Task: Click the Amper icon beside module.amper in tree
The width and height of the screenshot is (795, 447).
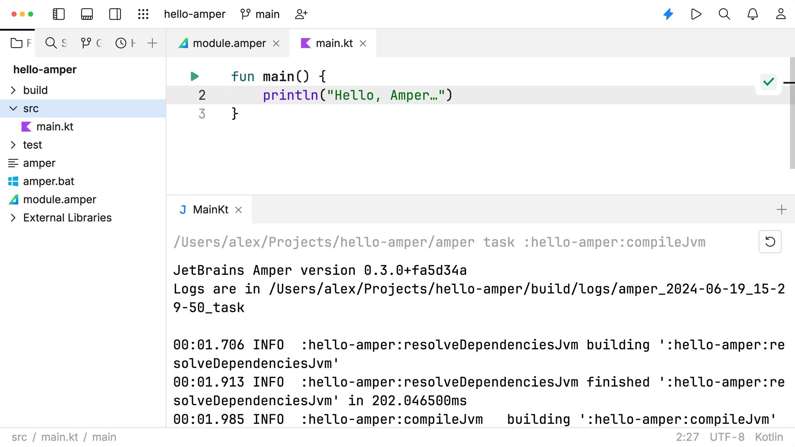Action: [x=13, y=199]
